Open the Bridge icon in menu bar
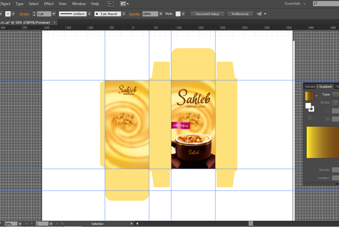 [x=111, y=3]
